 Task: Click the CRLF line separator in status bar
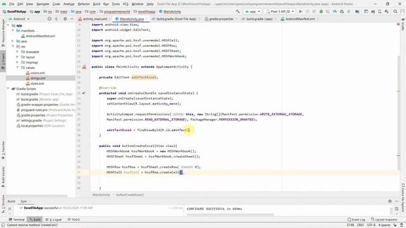360,225
